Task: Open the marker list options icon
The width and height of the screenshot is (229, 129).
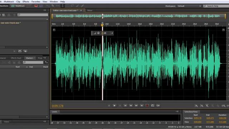Action: 47,62
